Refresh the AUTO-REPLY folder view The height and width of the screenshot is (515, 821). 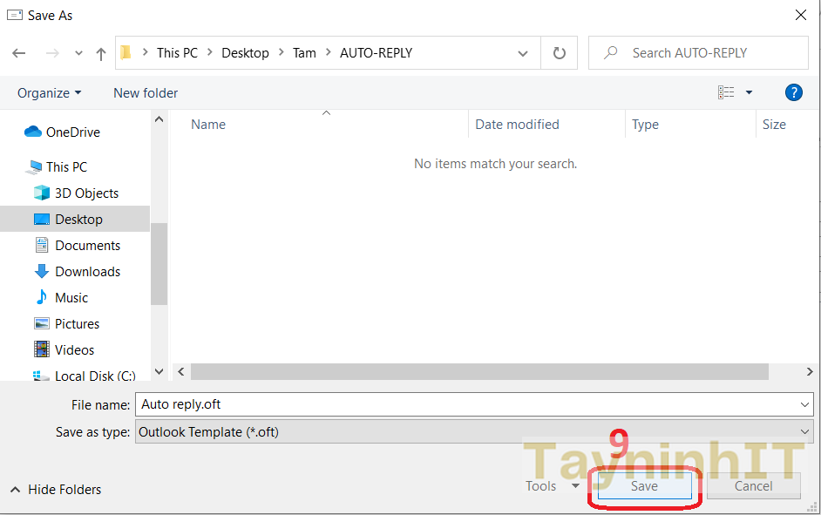(560, 53)
